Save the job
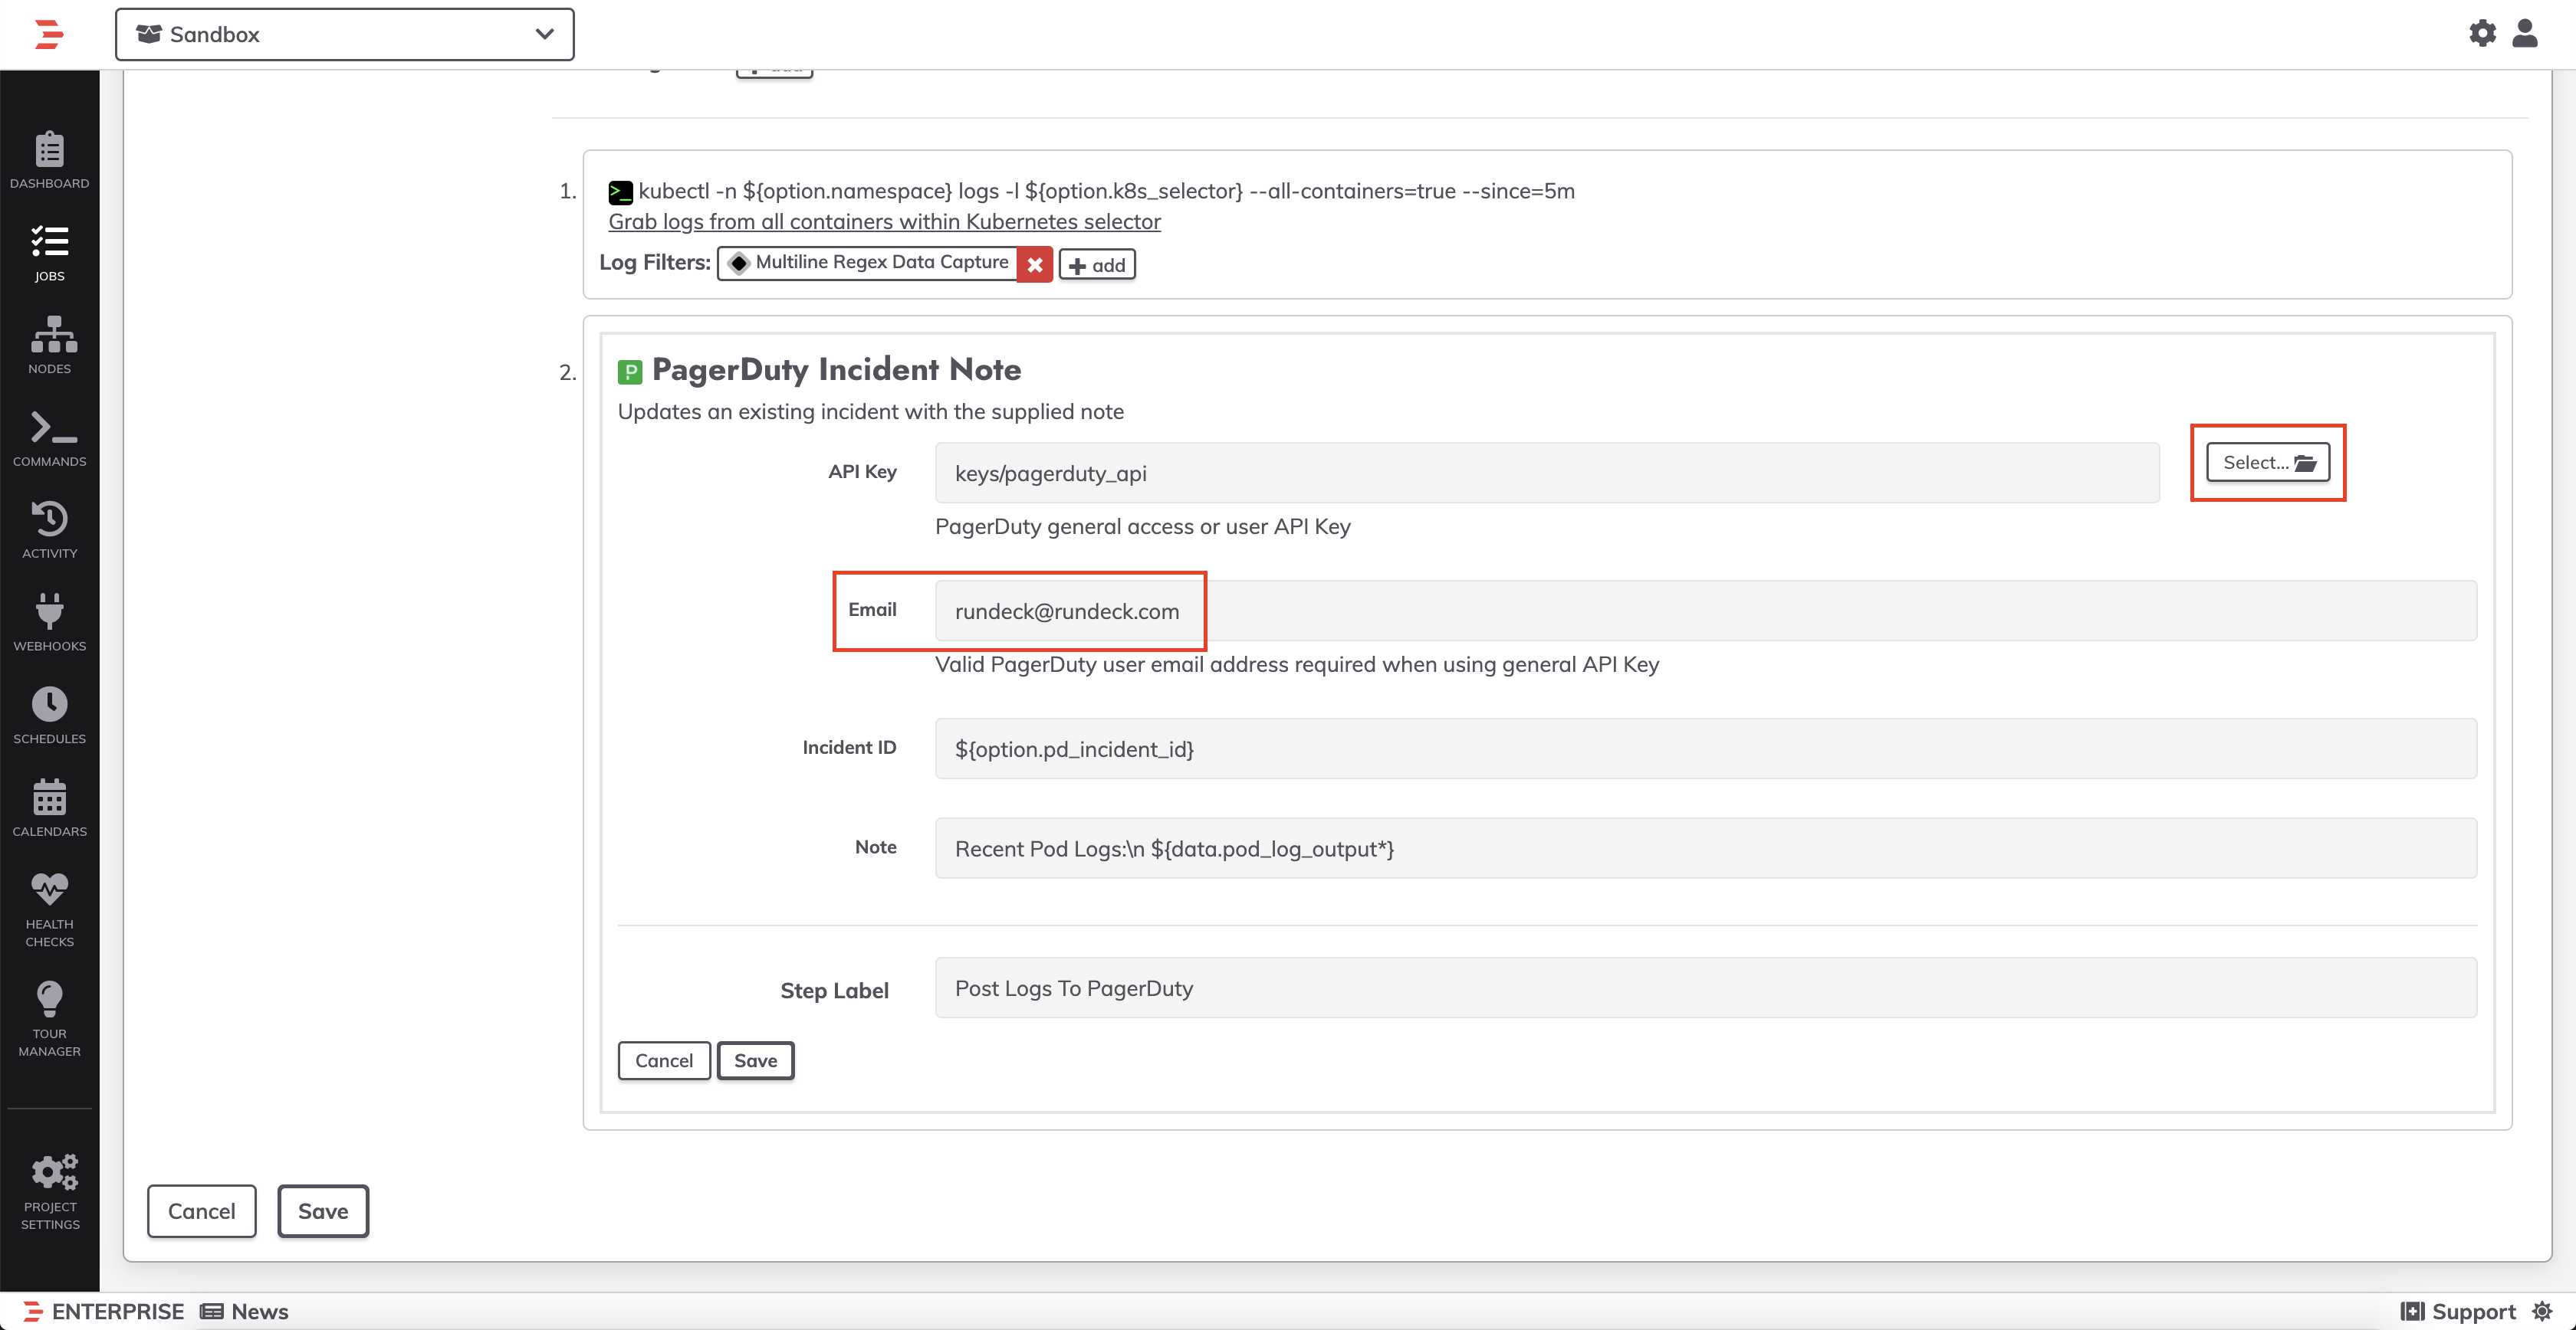 pyautogui.click(x=323, y=1211)
